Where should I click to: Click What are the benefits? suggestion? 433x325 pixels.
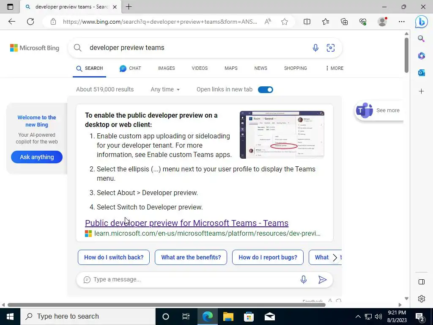(x=191, y=257)
